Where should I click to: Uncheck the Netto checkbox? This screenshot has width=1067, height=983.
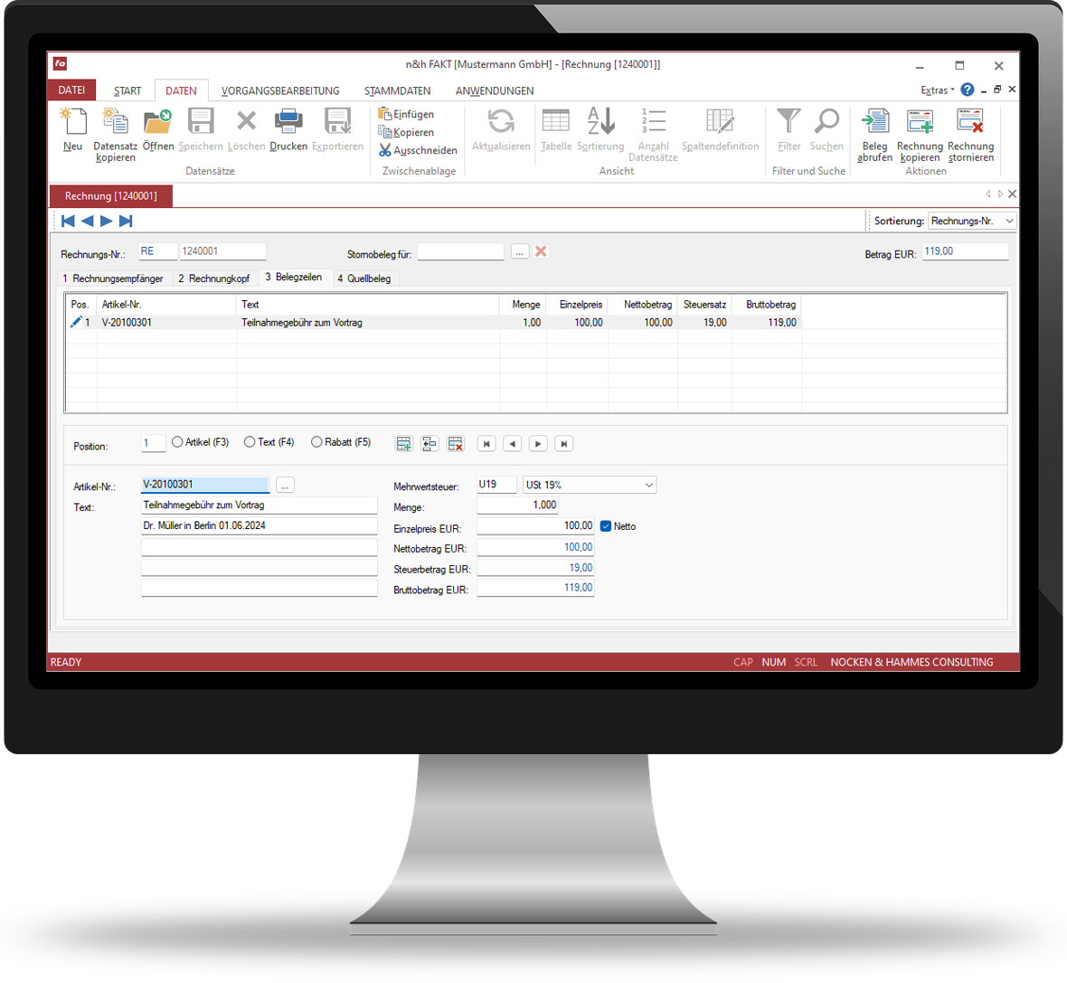pyautogui.click(x=606, y=526)
